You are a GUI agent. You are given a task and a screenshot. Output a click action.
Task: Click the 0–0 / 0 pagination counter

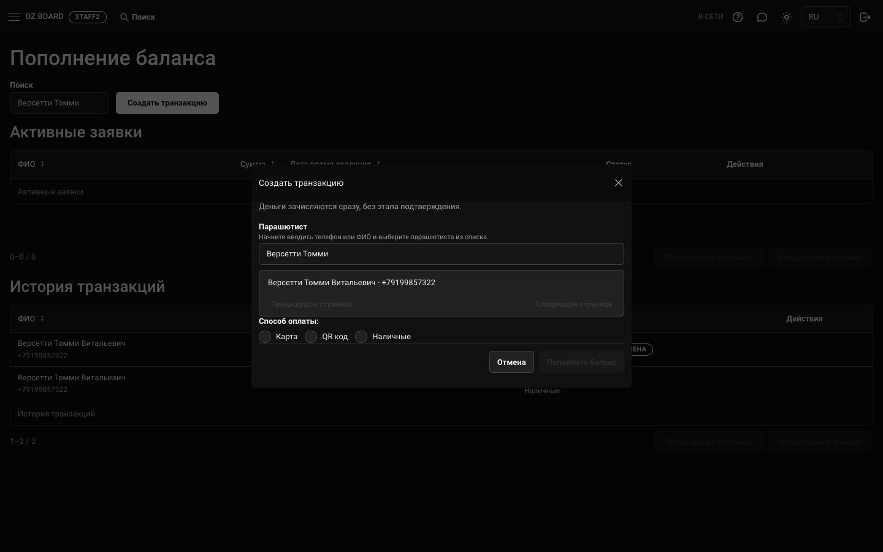(x=23, y=257)
